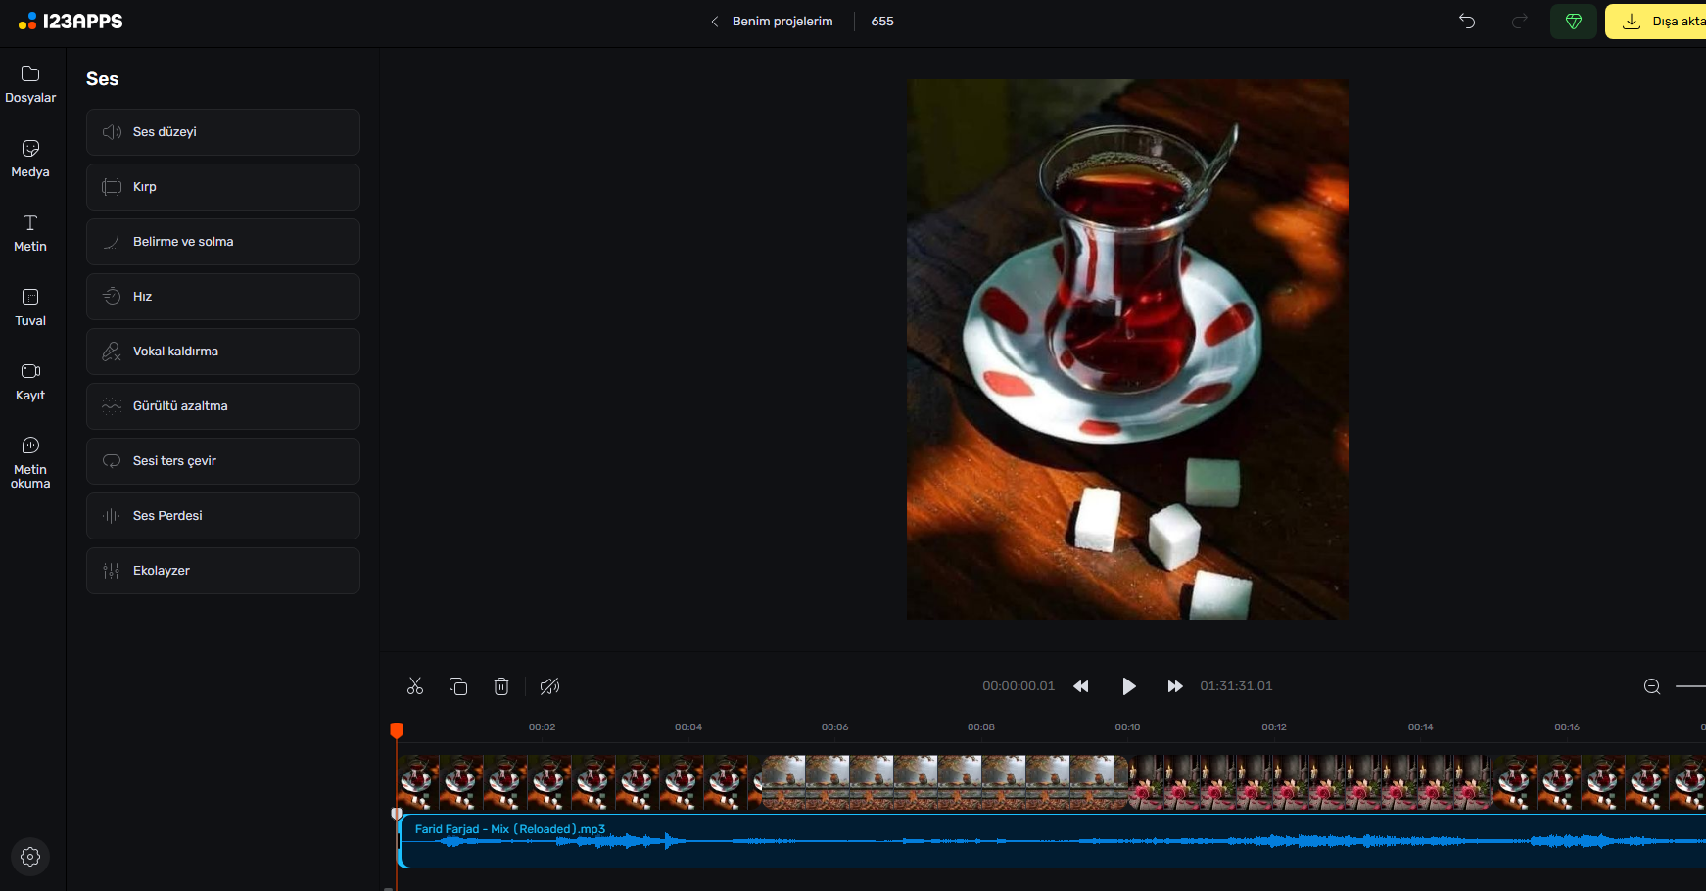Open settings with the gear icon
Screen dimensions: 1706x891
click(x=30, y=857)
